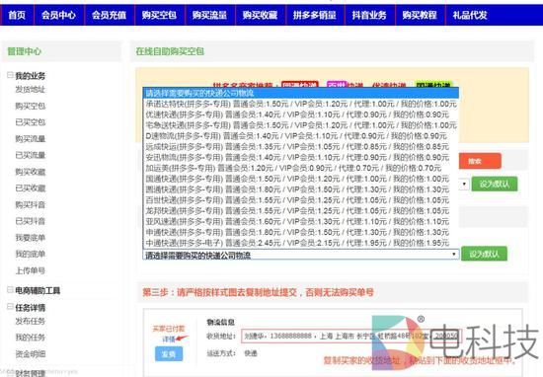Collapse the 任务详情 sidebar section
543x377 pixels.
(x=11, y=307)
